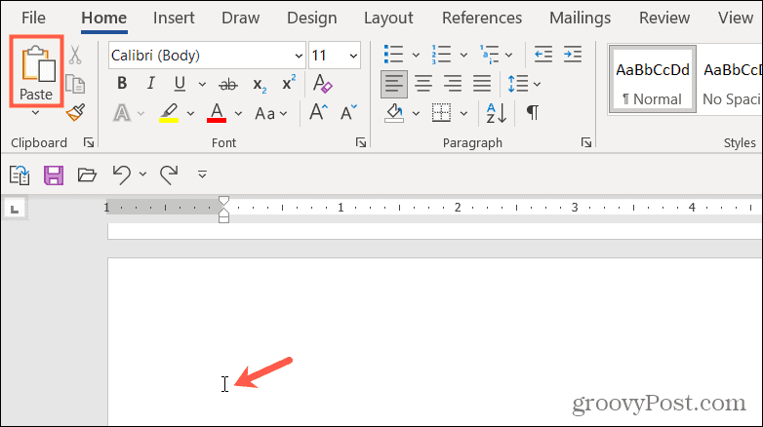Toggle show paragraph marks

click(x=533, y=113)
